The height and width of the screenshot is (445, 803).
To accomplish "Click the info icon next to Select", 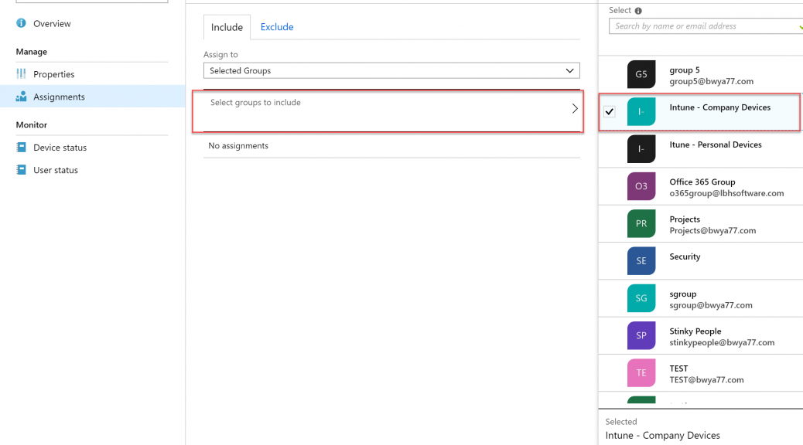I will point(638,11).
